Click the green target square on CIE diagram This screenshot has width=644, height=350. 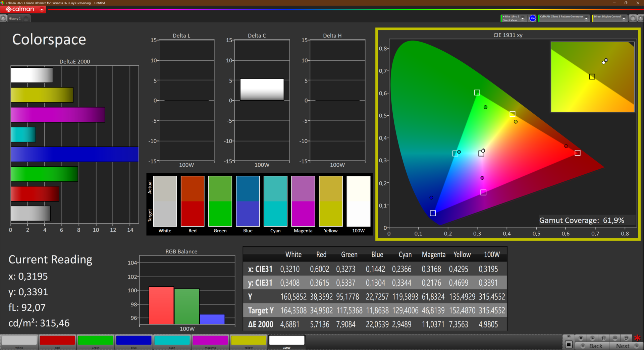tap(477, 93)
